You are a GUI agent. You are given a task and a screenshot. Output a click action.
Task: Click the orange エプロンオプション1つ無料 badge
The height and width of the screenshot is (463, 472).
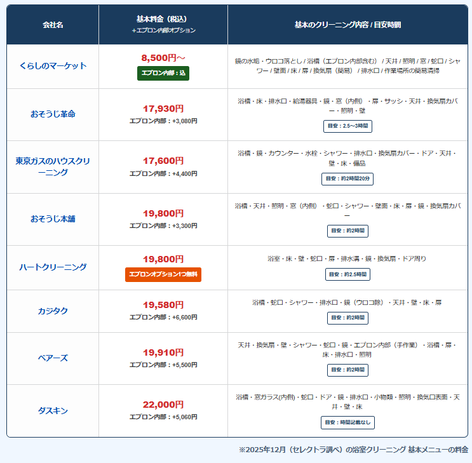(163, 274)
